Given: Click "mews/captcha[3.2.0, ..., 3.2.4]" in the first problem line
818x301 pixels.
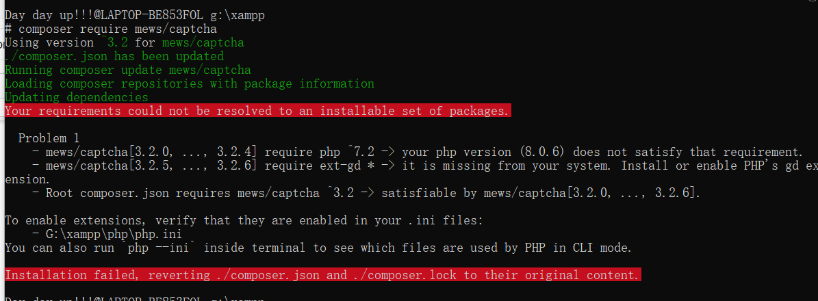Looking at the screenshot, I should tap(151, 152).
